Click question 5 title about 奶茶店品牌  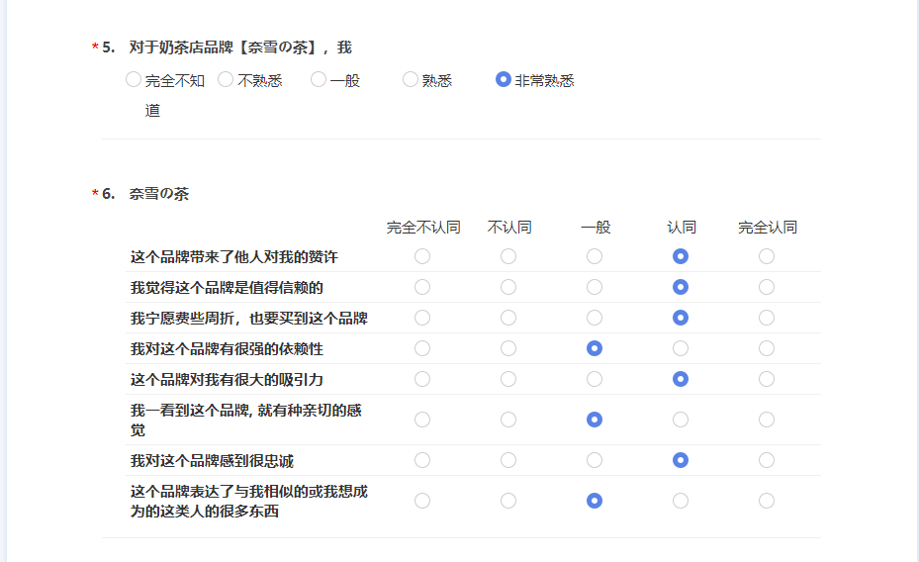[240, 47]
